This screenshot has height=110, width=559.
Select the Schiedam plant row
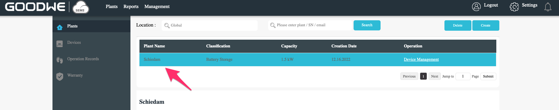pyautogui.click(x=318, y=60)
